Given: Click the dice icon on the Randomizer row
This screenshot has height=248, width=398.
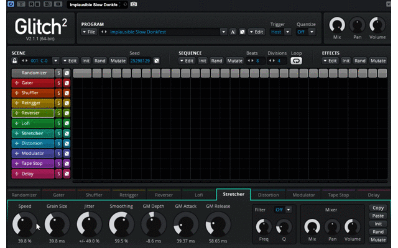Looking at the screenshot, I should coord(67,73).
